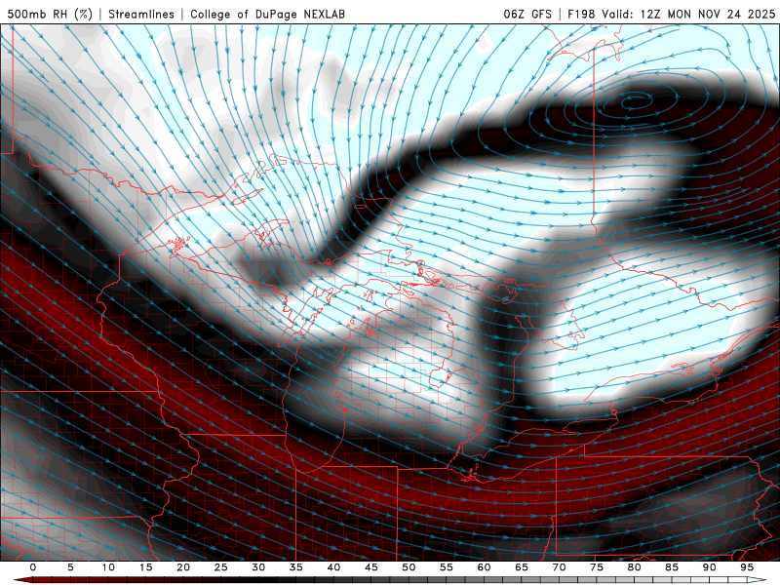The image size is (780, 585).
Task: Click the "30" colorbar scale label
Action: (258, 567)
